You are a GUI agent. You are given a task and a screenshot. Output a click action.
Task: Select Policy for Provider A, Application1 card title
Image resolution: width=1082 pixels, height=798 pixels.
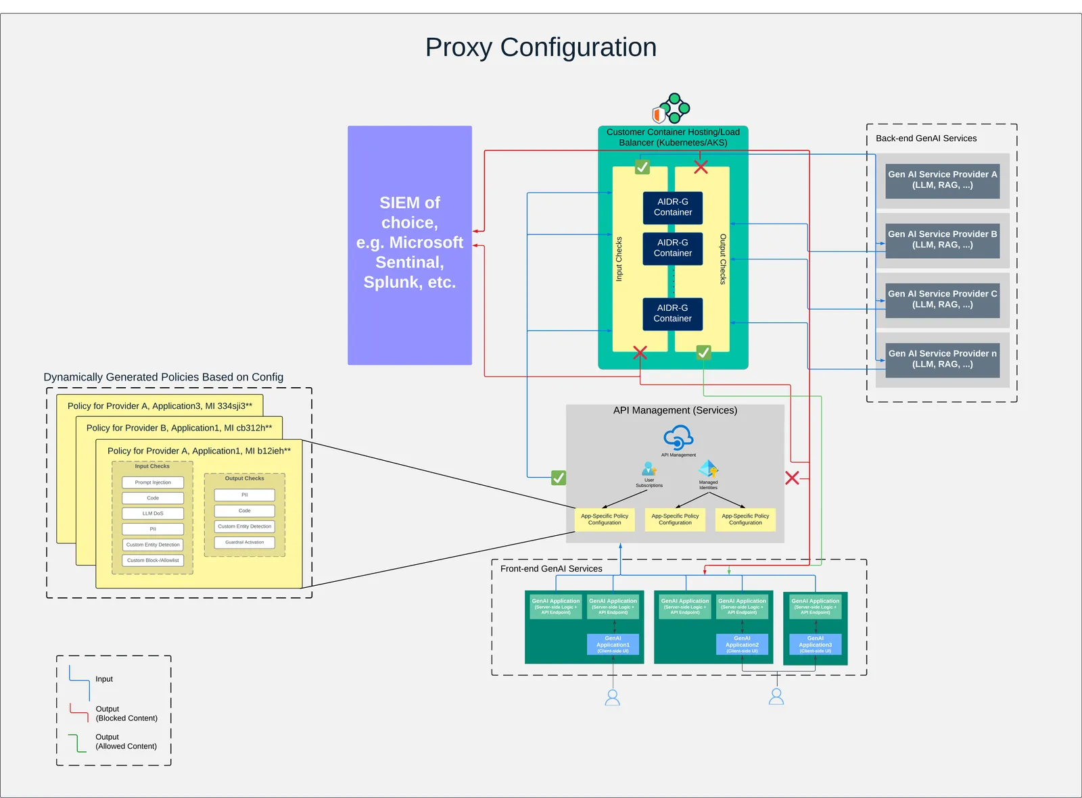point(199,451)
